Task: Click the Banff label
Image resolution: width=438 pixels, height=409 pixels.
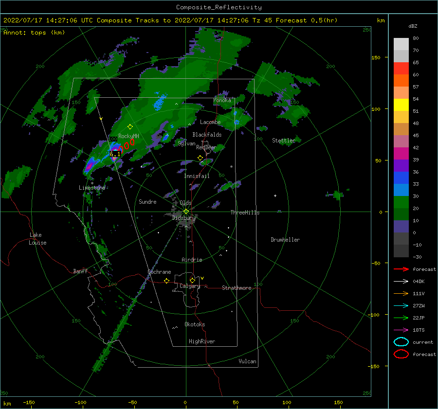Action: click(x=80, y=271)
